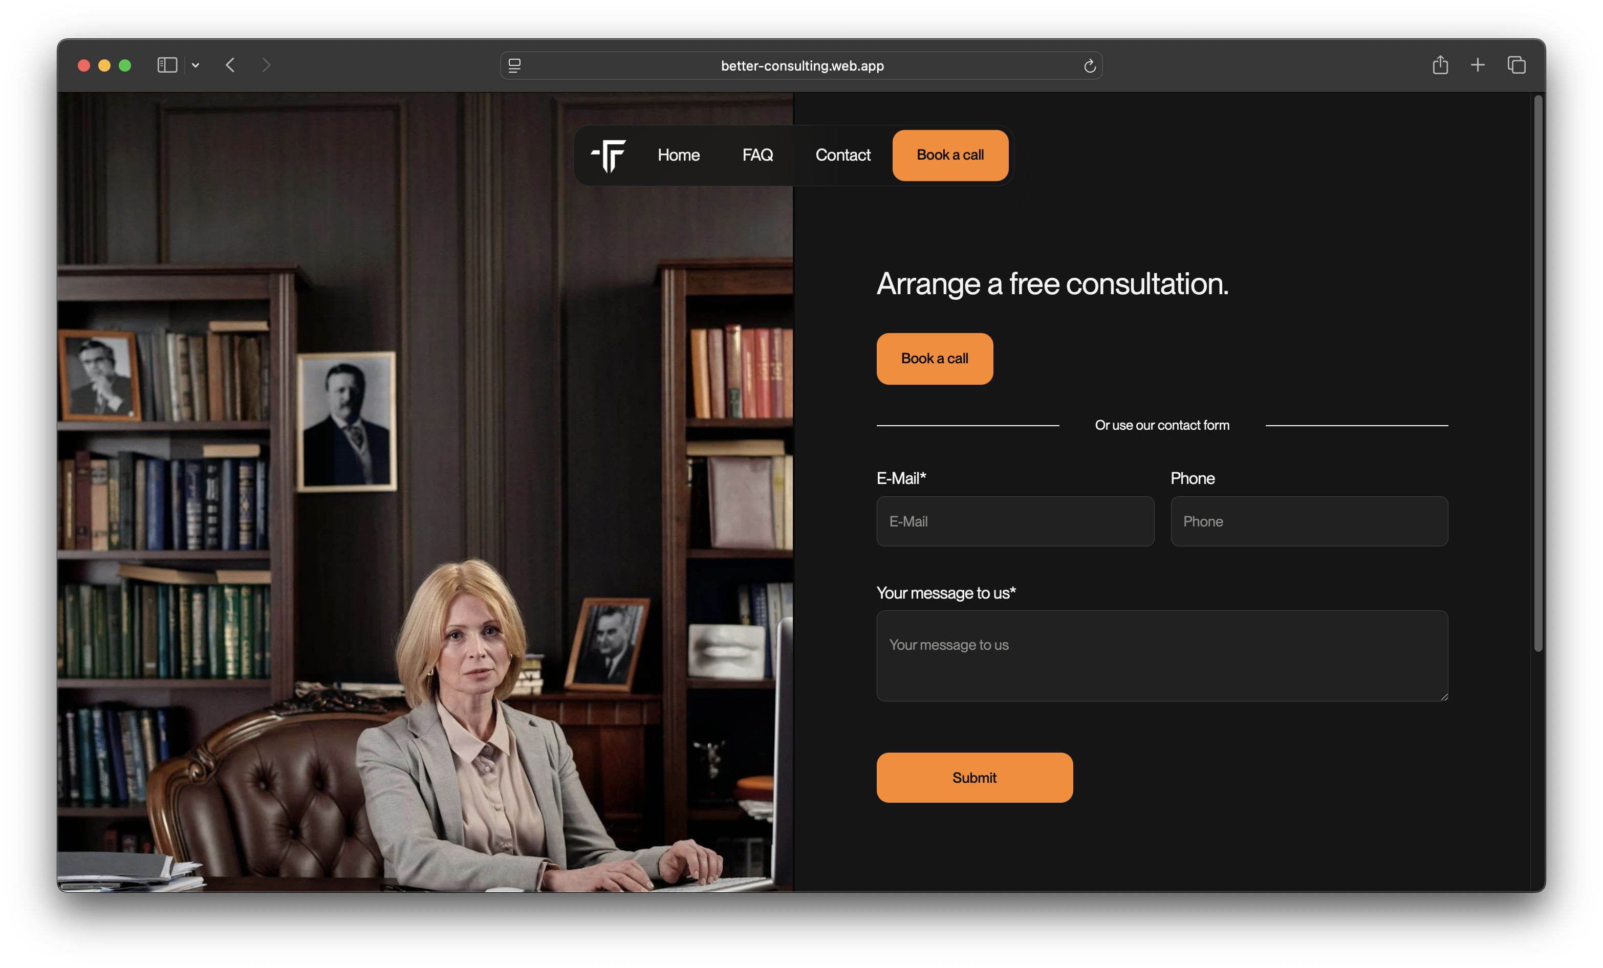Screen dimensions: 1603x968
Task: Click the 'Phone' field label
Action: 1193,478
